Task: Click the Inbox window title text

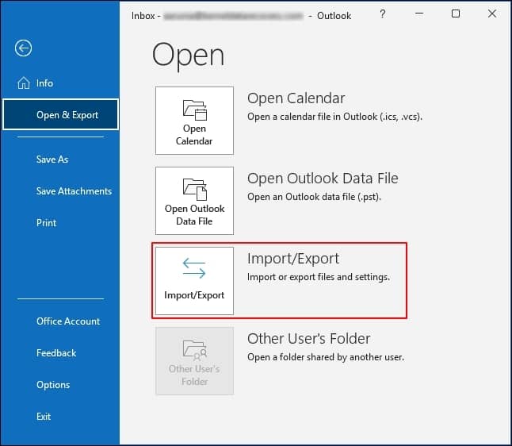Action: (x=241, y=16)
